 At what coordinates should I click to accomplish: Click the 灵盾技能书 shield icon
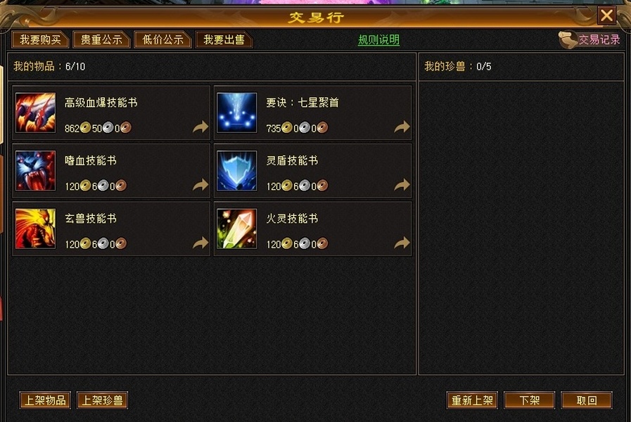click(236, 171)
